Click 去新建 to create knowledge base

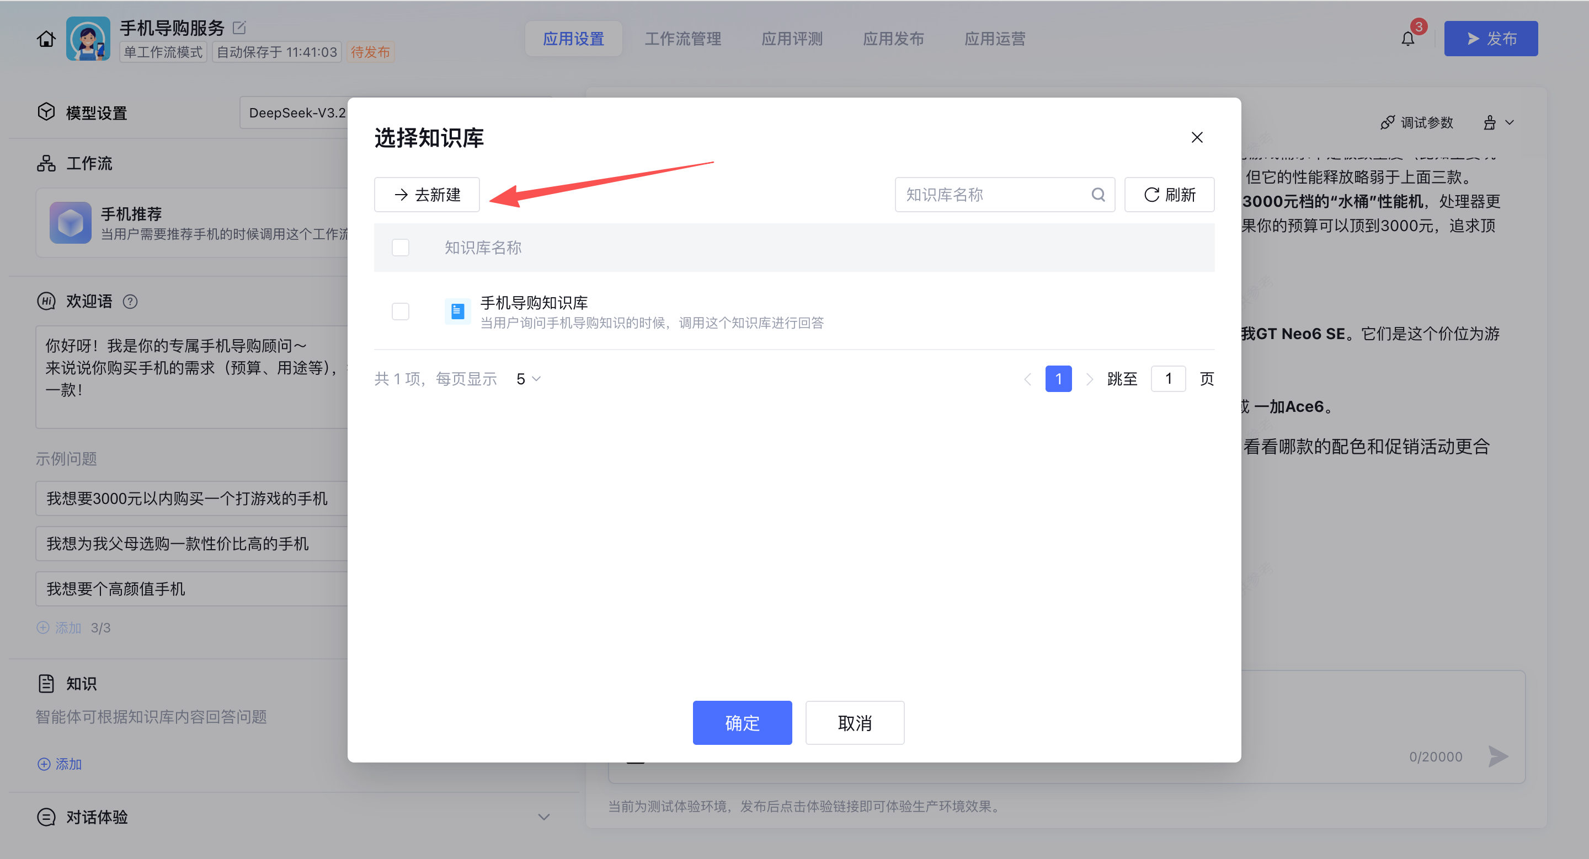coord(427,195)
